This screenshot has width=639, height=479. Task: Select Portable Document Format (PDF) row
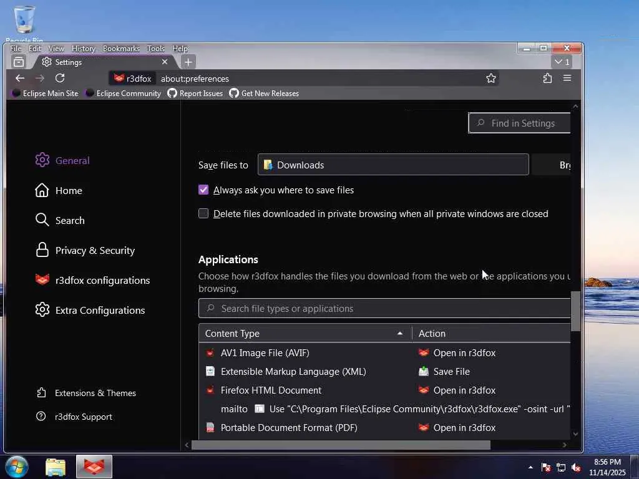pyautogui.click(x=384, y=428)
